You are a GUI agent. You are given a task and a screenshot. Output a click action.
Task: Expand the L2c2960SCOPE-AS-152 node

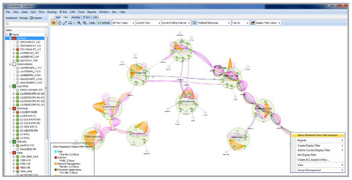[14, 94]
